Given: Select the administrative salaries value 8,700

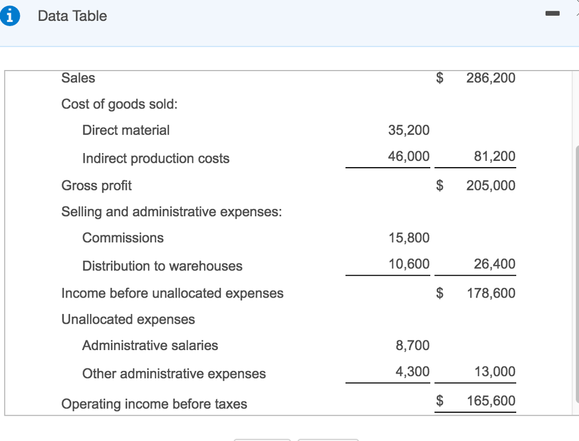Looking at the screenshot, I should click(412, 346).
